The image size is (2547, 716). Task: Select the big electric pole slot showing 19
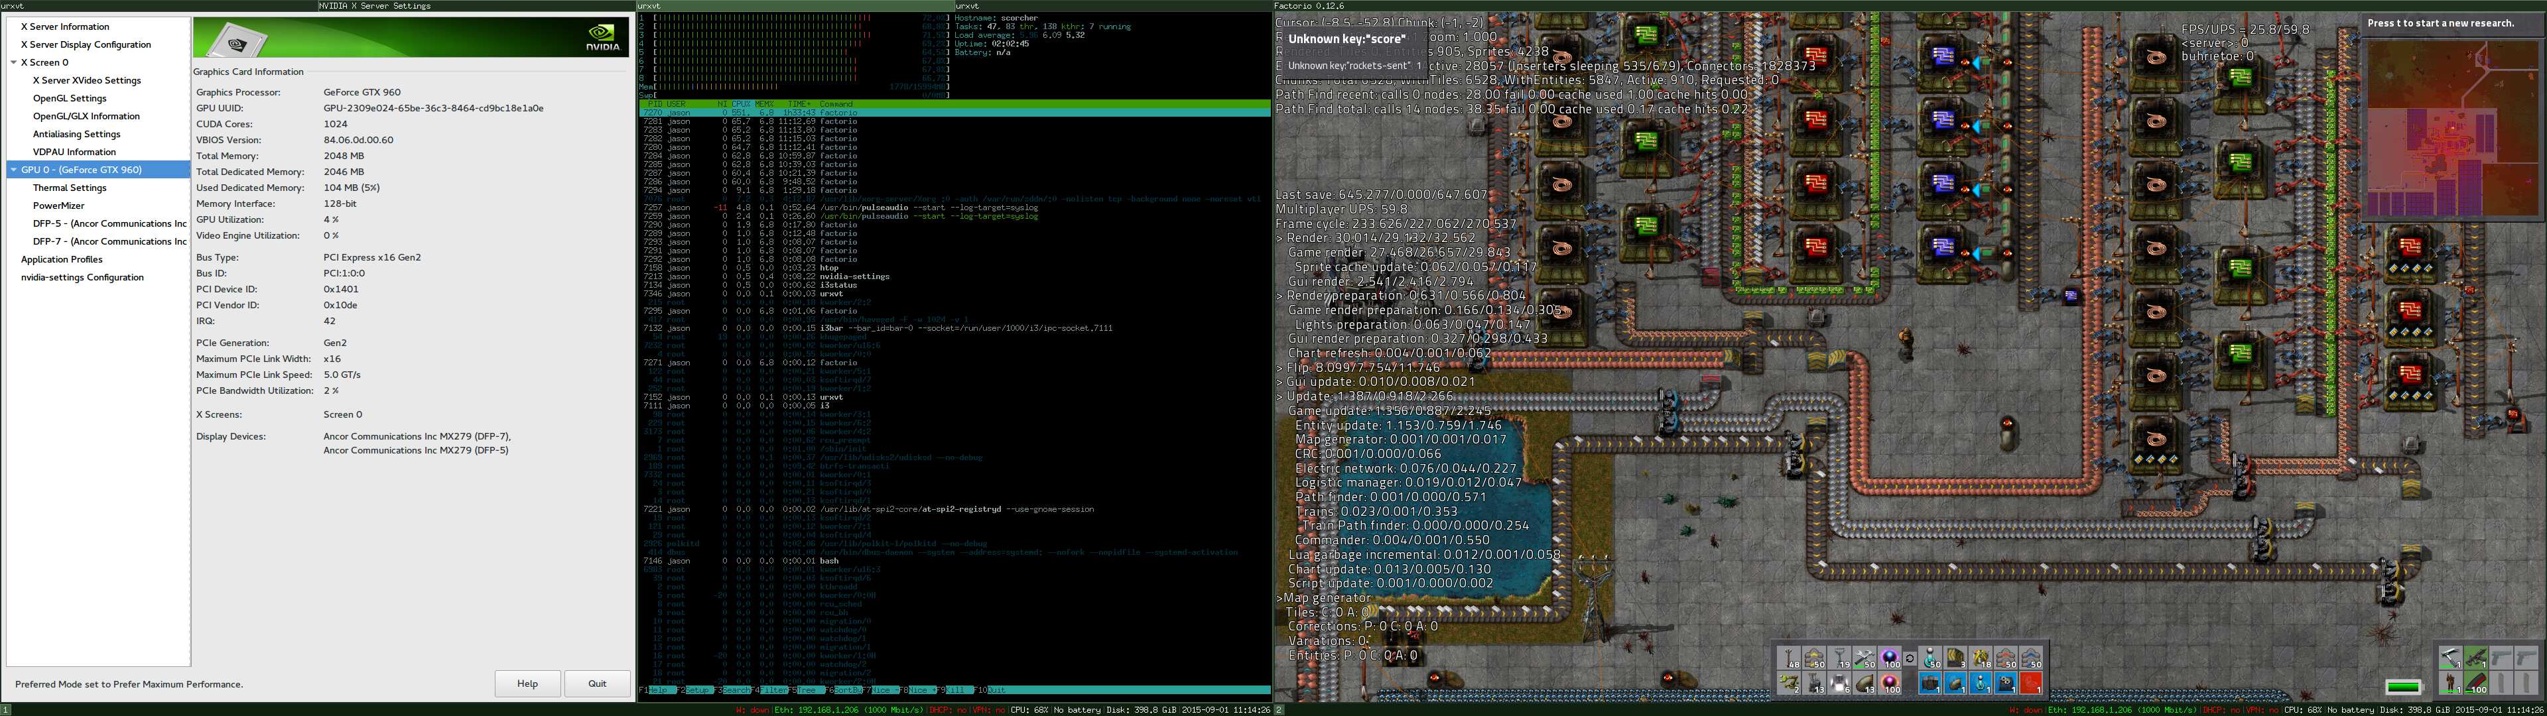tap(1839, 658)
